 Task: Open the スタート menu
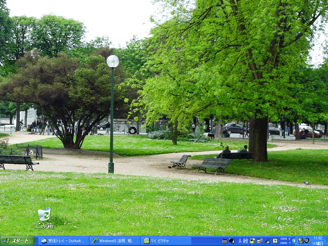pyautogui.click(x=17, y=241)
